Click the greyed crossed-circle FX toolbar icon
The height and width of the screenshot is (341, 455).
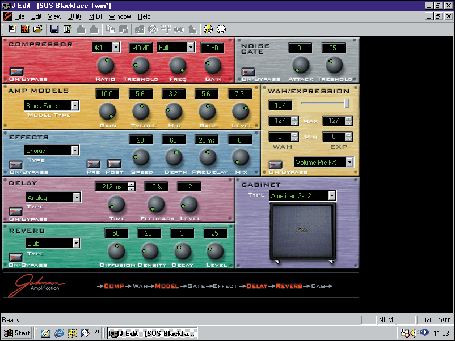coord(153,29)
